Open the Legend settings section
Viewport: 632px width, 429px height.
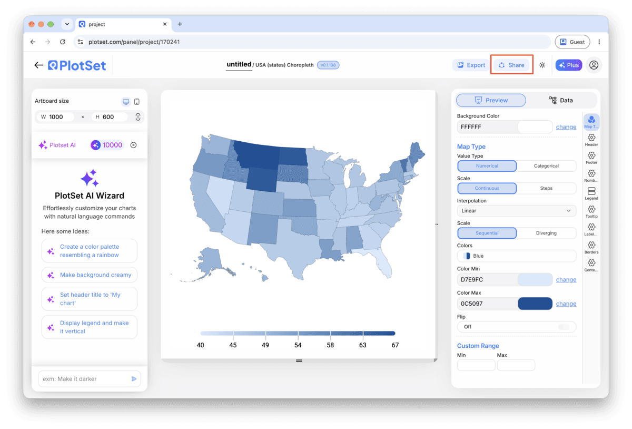[x=591, y=194]
